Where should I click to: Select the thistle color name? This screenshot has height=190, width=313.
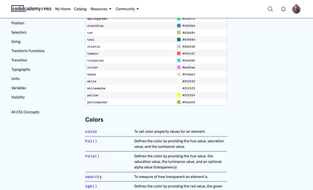pos(94,46)
